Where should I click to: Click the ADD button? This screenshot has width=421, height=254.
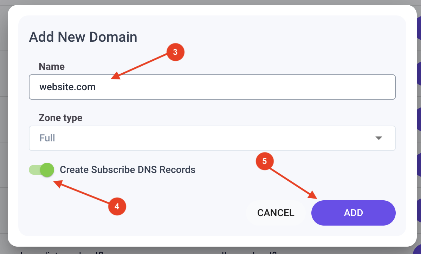point(353,213)
